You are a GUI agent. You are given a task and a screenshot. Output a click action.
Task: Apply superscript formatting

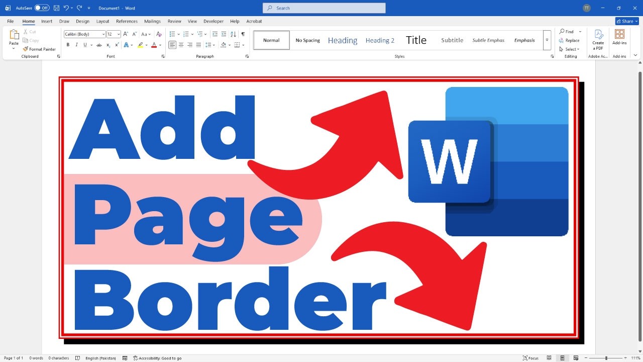coord(117,45)
